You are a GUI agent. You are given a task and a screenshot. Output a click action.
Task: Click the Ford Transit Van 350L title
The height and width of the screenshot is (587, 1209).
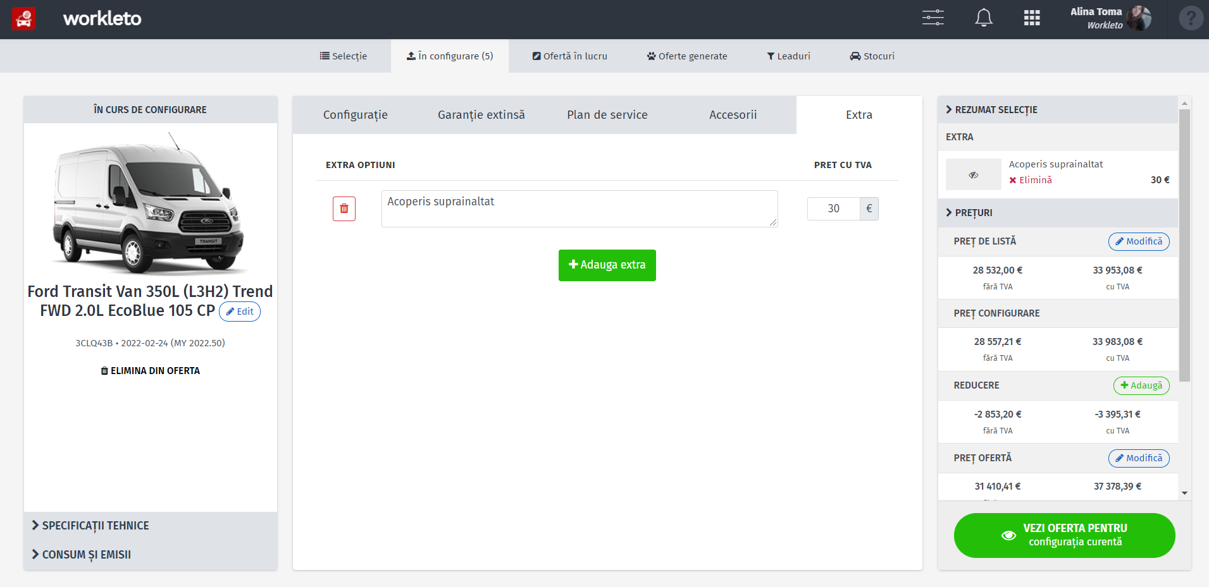(x=150, y=301)
